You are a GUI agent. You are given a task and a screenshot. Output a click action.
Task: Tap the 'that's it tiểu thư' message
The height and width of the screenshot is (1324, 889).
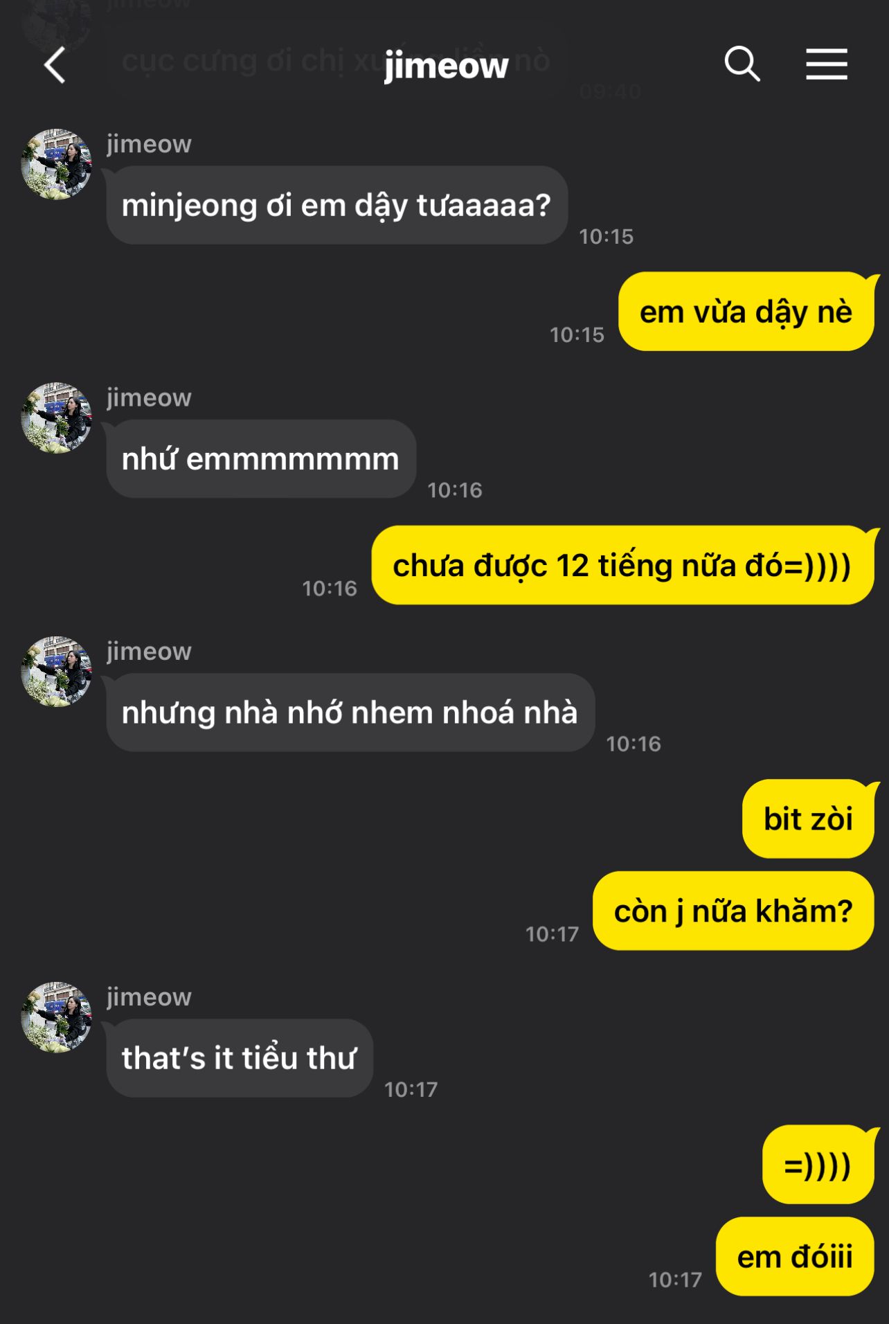(240, 1058)
